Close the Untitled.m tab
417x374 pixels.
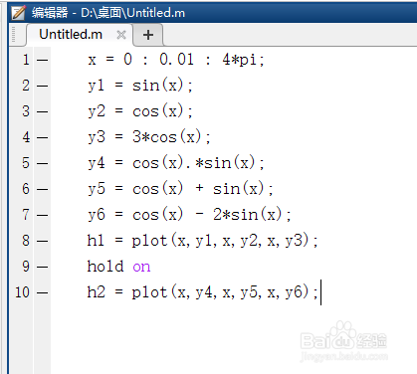coord(121,35)
